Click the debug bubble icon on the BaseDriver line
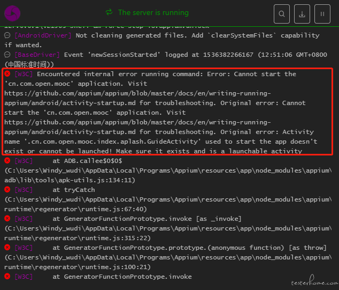339x290 pixels. click(x=7, y=55)
